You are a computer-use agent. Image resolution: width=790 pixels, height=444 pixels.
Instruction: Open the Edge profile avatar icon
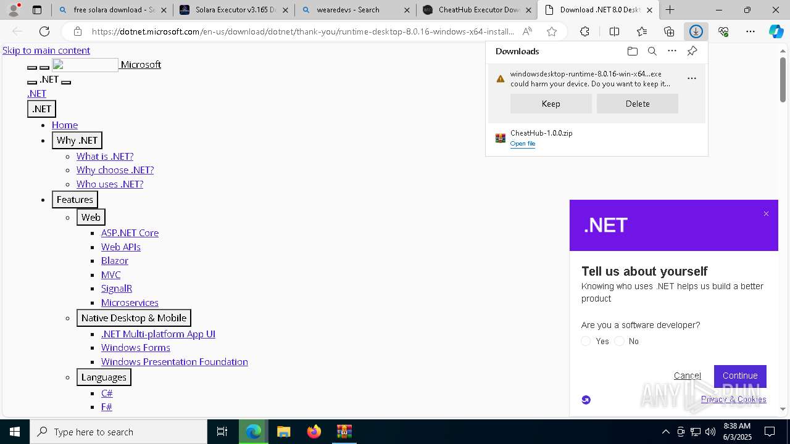click(14, 10)
